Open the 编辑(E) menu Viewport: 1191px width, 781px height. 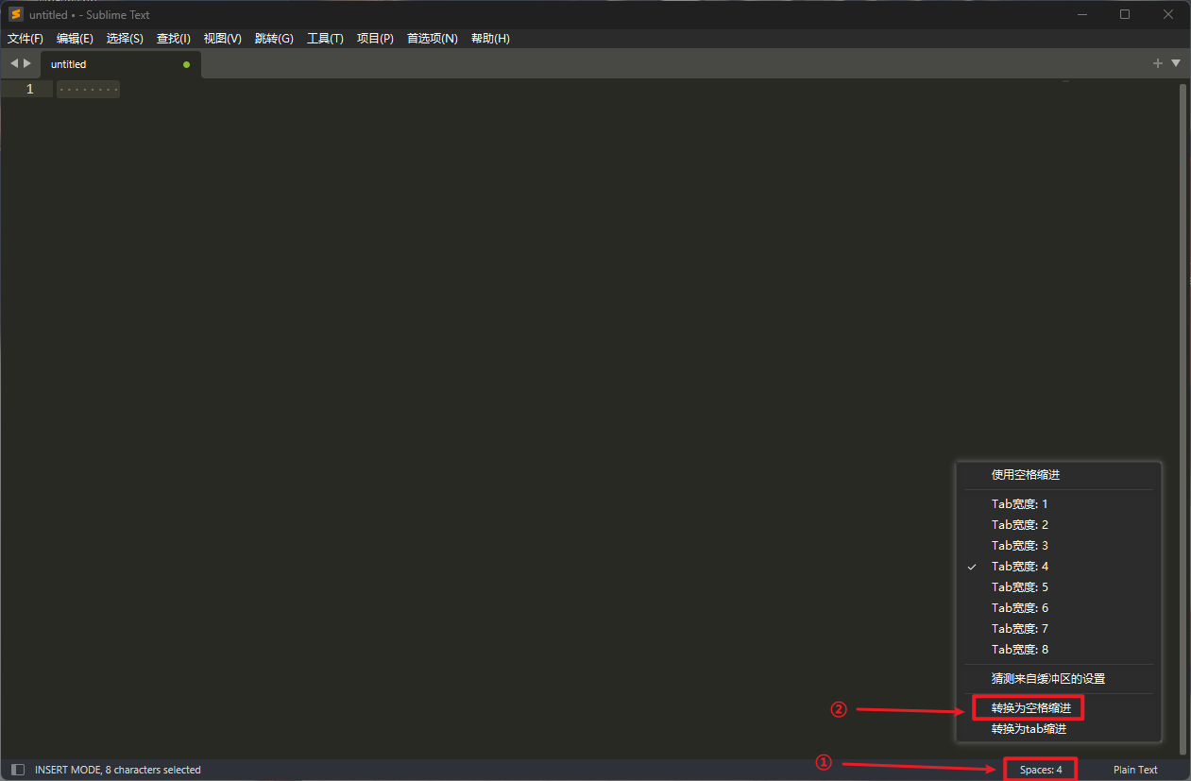(x=75, y=39)
